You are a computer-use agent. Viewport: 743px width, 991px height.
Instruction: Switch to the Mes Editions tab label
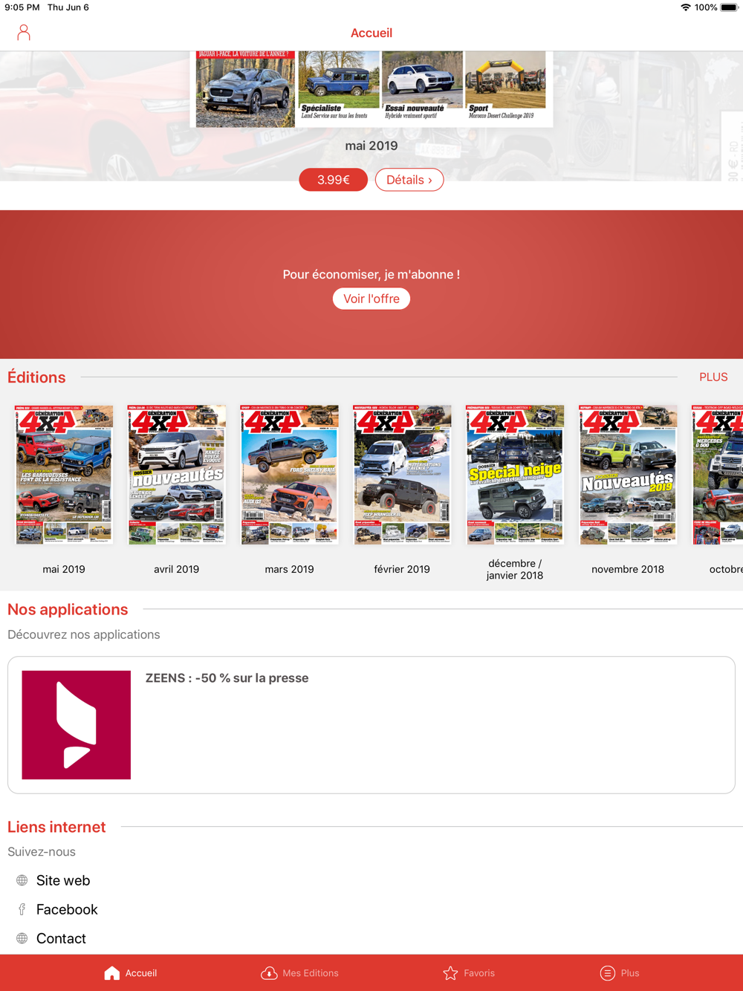click(311, 973)
